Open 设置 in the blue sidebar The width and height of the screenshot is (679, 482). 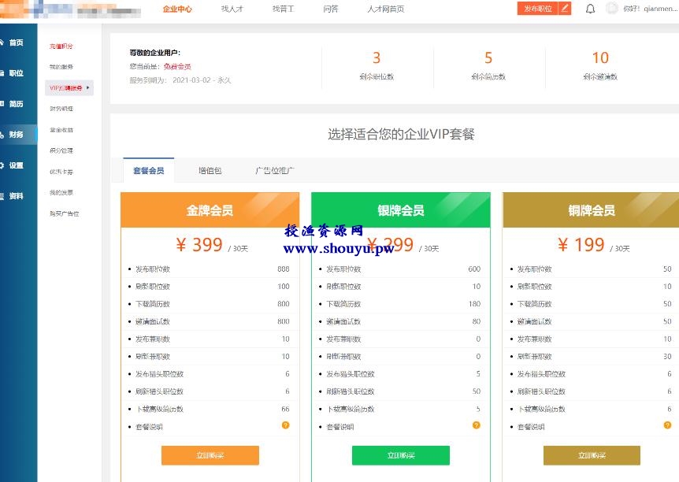(17, 165)
